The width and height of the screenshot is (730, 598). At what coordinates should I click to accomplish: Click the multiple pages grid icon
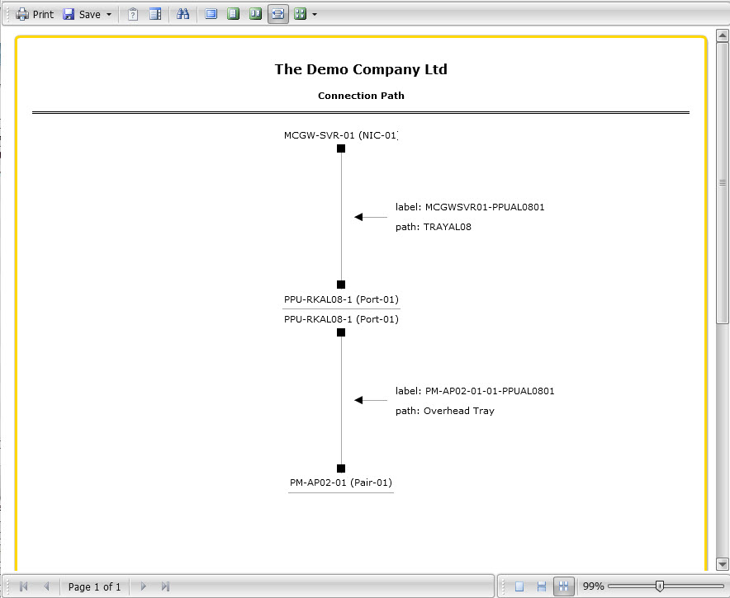pyautogui.click(x=300, y=14)
